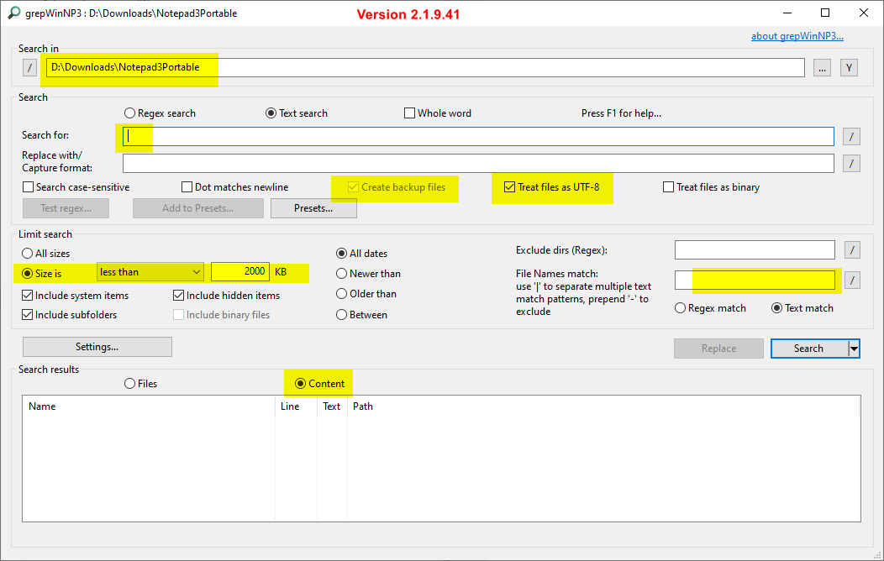Select the "Older than" date option
The image size is (884, 561).
click(x=342, y=293)
